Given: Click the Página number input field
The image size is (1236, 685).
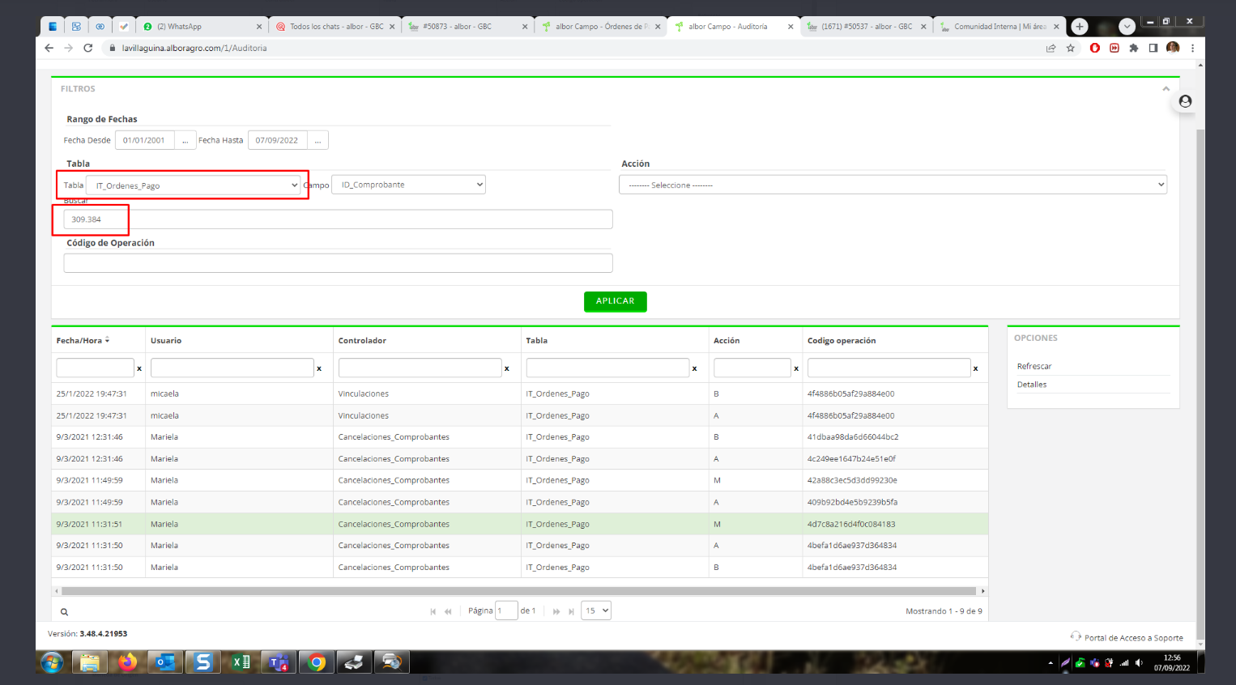Looking at the screenshot, I should click(x=506, y=611).
